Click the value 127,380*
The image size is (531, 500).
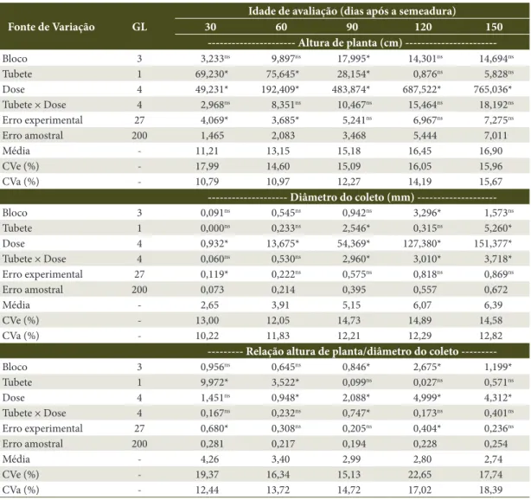click(x=422, y=244)
